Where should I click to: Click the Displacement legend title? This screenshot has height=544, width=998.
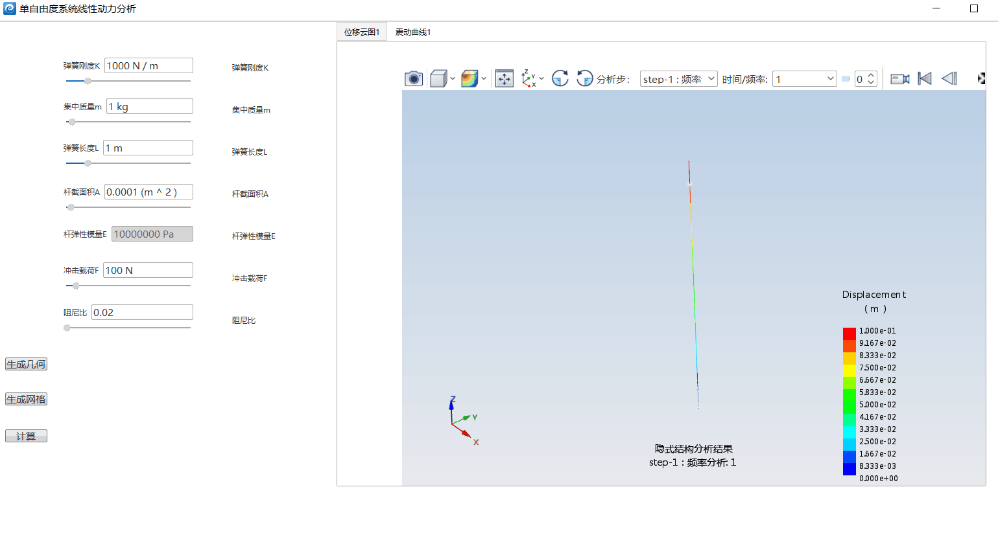click(x=874, y=295)
